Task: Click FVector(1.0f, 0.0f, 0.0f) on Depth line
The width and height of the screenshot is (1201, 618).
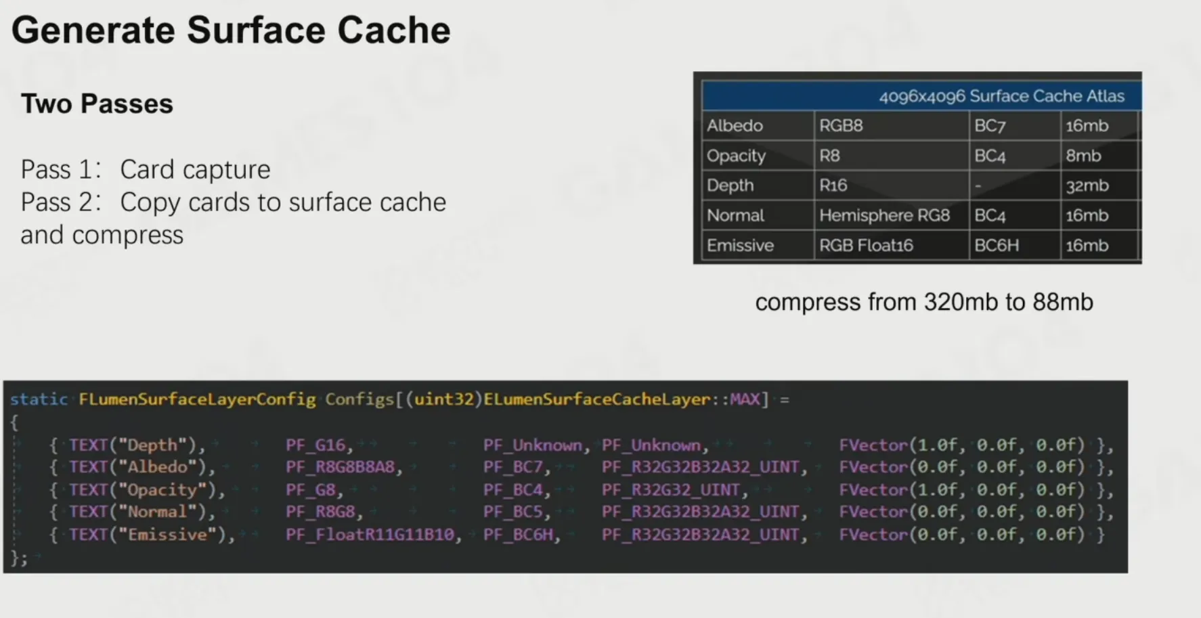Action: coord(962,445)
